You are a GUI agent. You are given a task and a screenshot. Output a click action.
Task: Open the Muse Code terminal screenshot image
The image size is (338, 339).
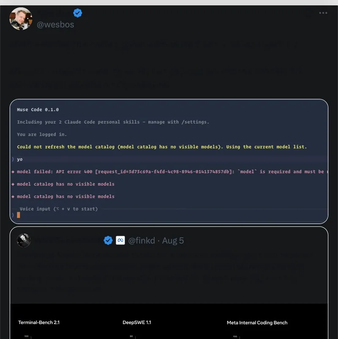[x=169, y=161]
